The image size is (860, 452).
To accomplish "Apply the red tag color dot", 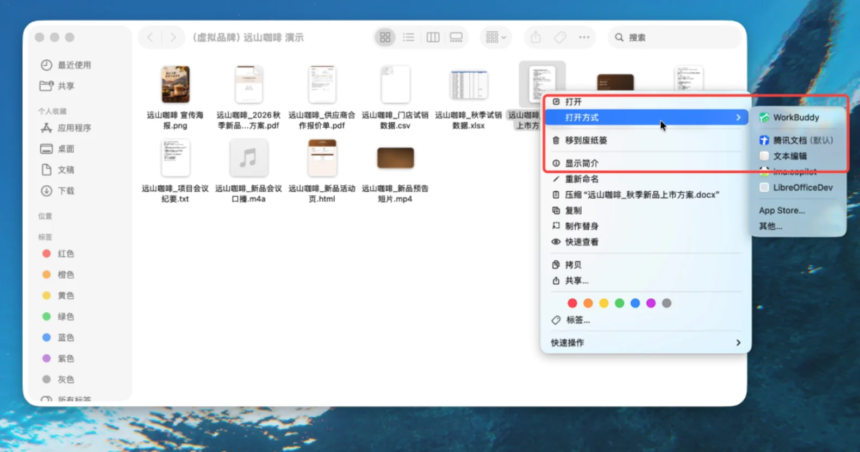I will pos(572,303).
